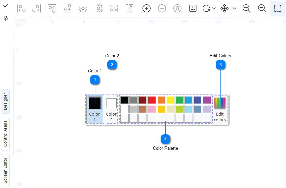286x188 pixels.
Task: Expand the move arrows dropdown
Action: pyautogui.click(x=235, y=8)
